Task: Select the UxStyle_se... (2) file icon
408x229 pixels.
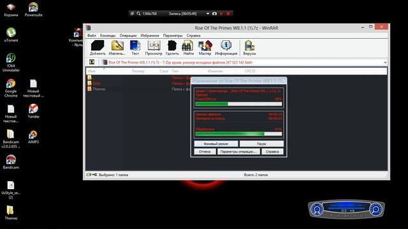Action: pyautogui.click(x=11, y=190)
